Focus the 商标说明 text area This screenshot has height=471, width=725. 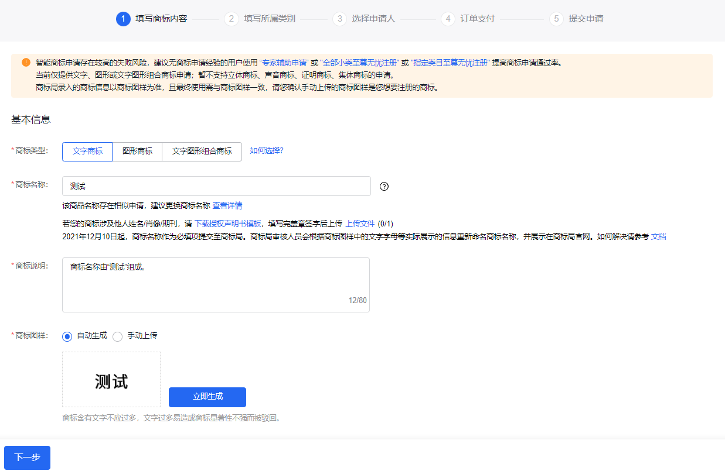216,285
